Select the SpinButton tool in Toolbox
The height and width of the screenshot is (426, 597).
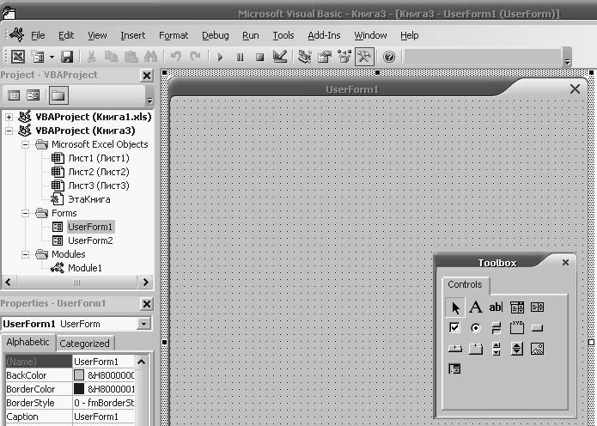pyautogui.click(x=516, y=349)
